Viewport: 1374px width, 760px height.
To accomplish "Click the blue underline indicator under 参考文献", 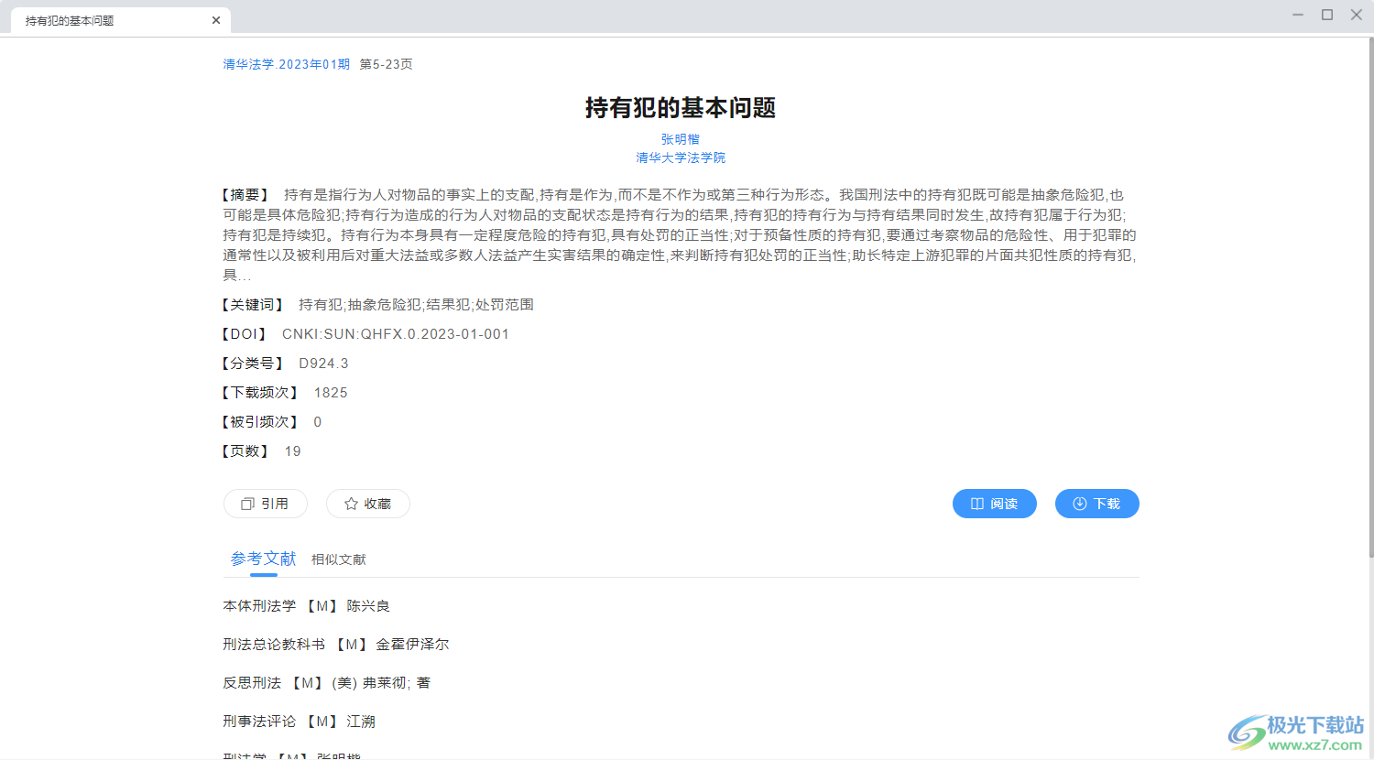I will click(x=263, y=575).
